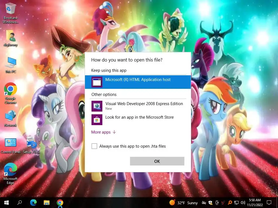The height and width of the screenshot is (208, 278).
Task: Select the Network desktop icon
Action: (x=11, y=118)
